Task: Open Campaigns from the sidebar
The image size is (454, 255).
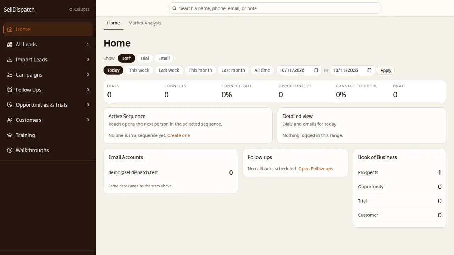Action: coord(48,75)
